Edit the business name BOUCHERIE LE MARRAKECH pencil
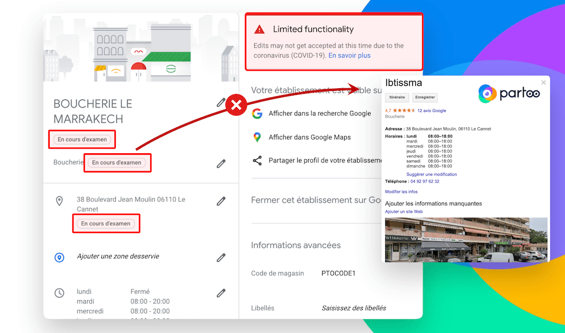565x333 pixels. (x=221, y=103)
